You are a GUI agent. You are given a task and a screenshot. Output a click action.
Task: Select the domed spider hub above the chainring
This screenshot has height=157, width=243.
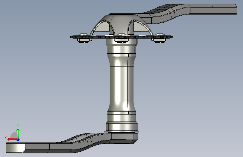tap(122, 24)
